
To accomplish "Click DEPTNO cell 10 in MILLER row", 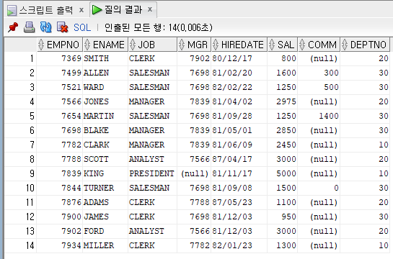I will coord(365,245).
